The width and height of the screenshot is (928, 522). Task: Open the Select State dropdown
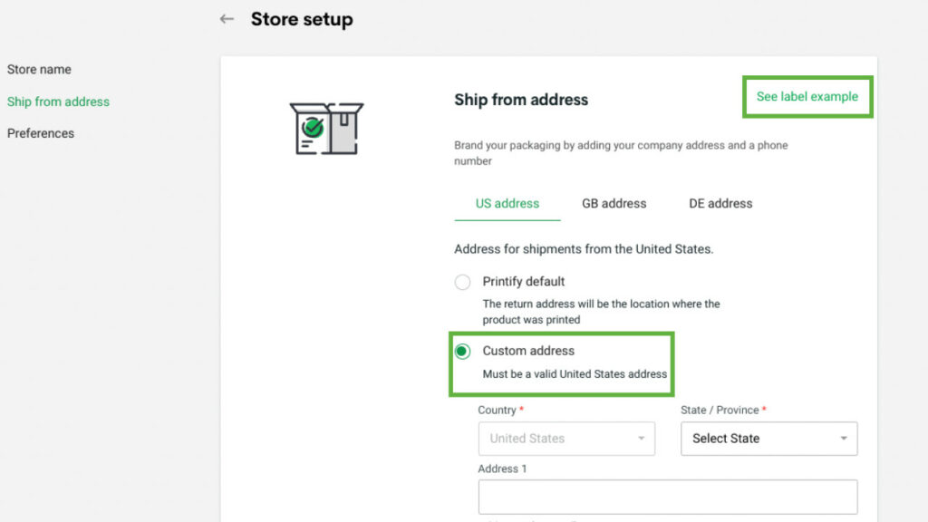coord(768,439)
